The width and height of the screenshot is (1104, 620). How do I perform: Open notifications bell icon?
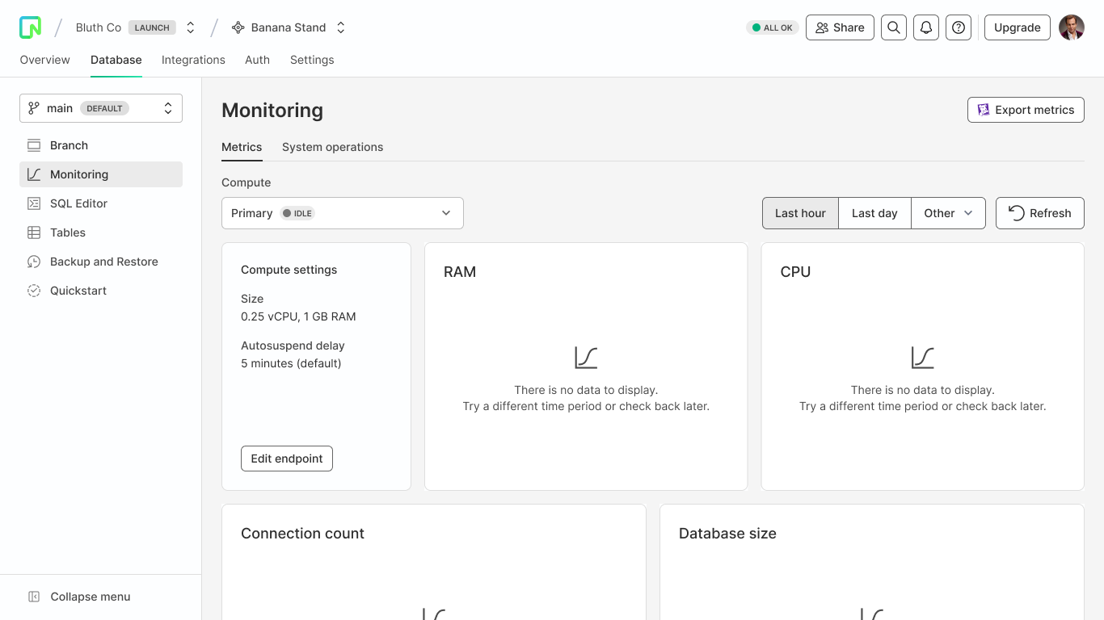925,27
